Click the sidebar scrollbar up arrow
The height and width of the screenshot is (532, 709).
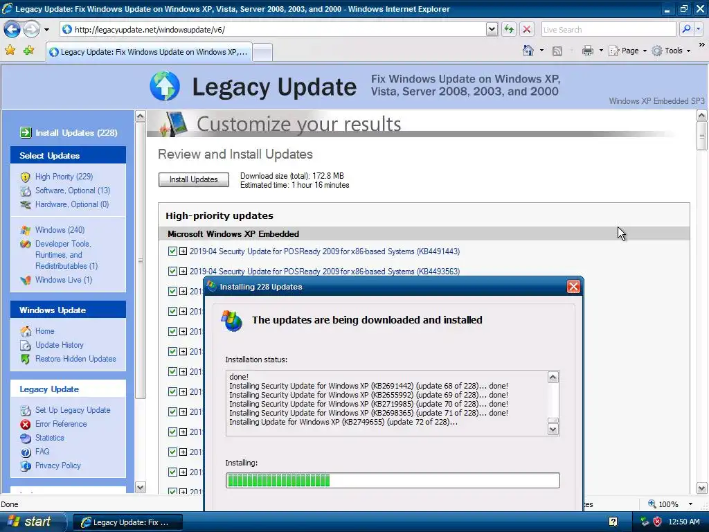click(140, 116)
